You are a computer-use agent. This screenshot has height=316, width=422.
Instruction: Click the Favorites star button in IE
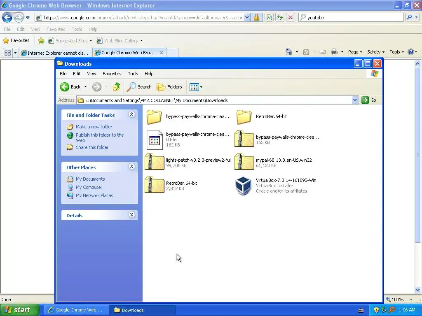(x=16, y=40)
